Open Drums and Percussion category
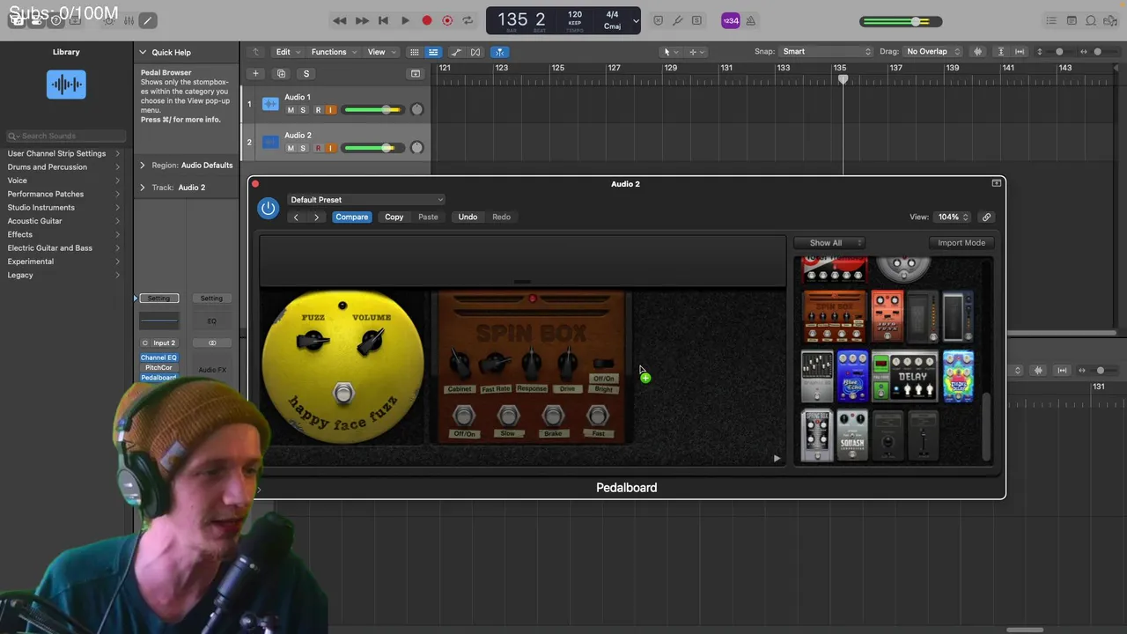Viewport: 1127px width, 634px height. [48, 166]
